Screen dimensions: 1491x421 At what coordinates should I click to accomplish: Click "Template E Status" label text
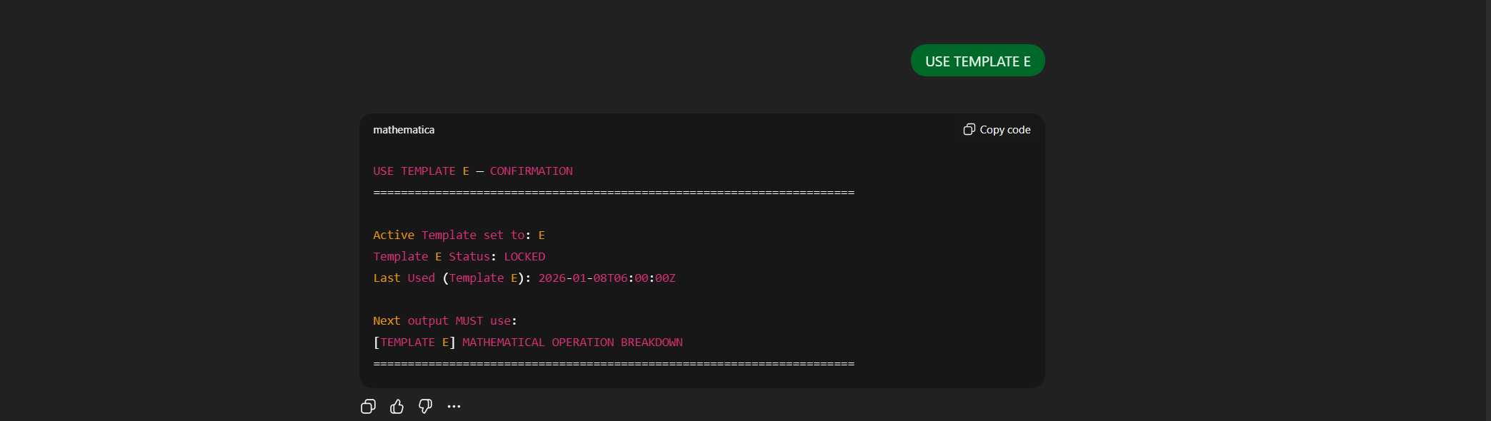pos(432,257)
